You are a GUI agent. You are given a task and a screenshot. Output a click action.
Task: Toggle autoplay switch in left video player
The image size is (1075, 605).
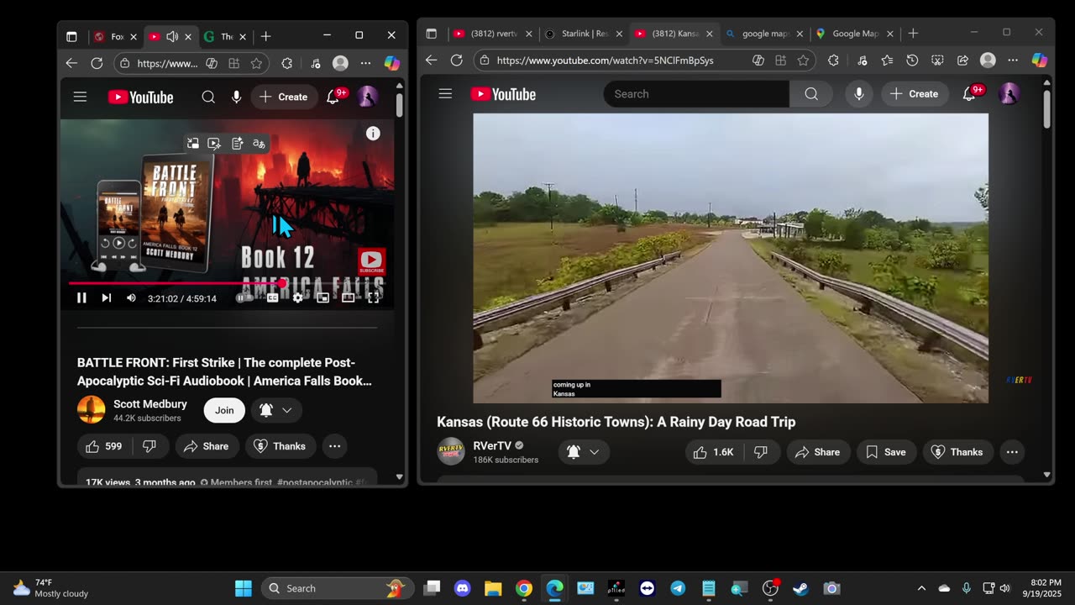(x=244, y=297)
